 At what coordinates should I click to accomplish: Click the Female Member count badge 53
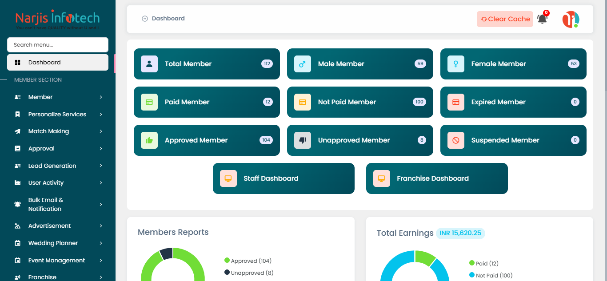[x=574, y=64]
